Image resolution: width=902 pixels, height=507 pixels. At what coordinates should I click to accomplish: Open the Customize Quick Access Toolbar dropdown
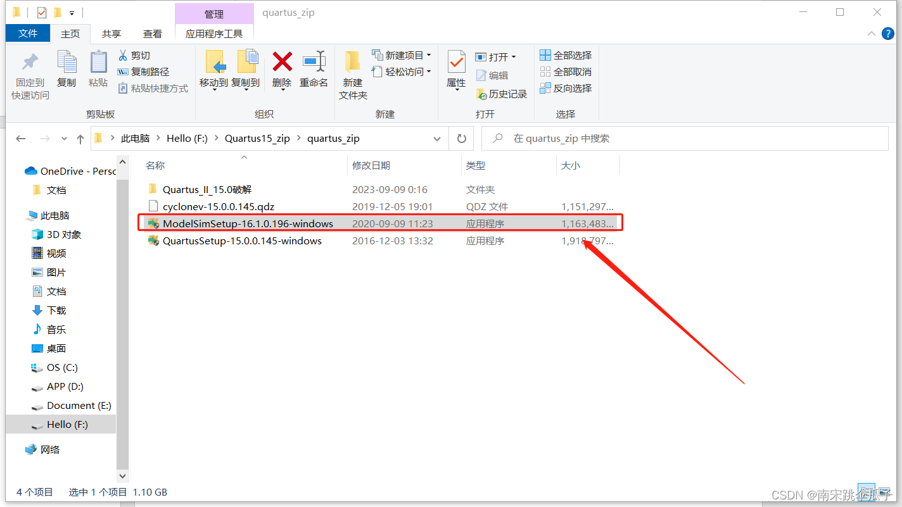click(x=72, y=13)
